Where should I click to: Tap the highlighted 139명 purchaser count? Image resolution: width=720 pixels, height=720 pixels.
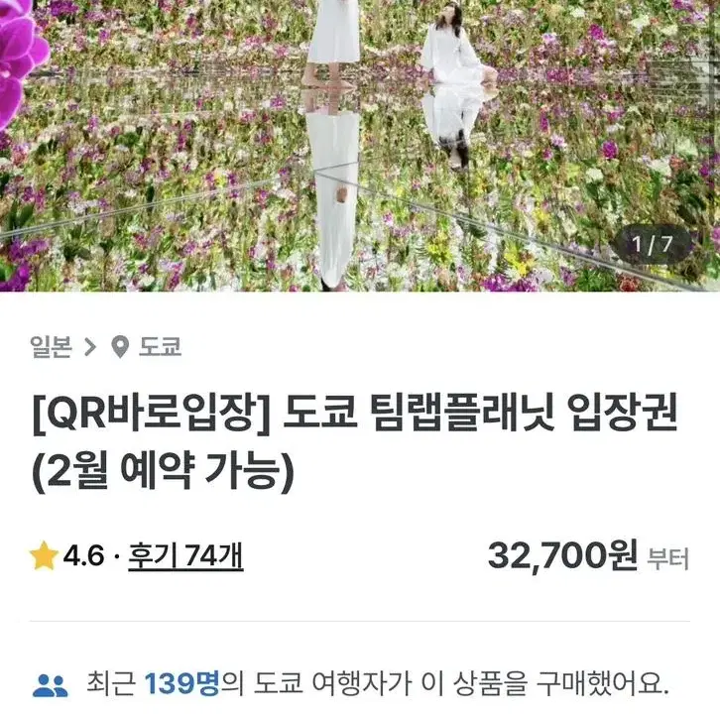(x=182, y=683)
